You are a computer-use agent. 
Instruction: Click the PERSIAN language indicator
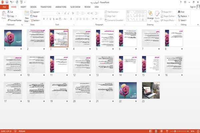click(22, 131)
